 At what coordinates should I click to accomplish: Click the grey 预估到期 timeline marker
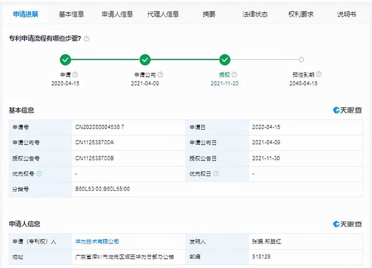tap(301, 59)
